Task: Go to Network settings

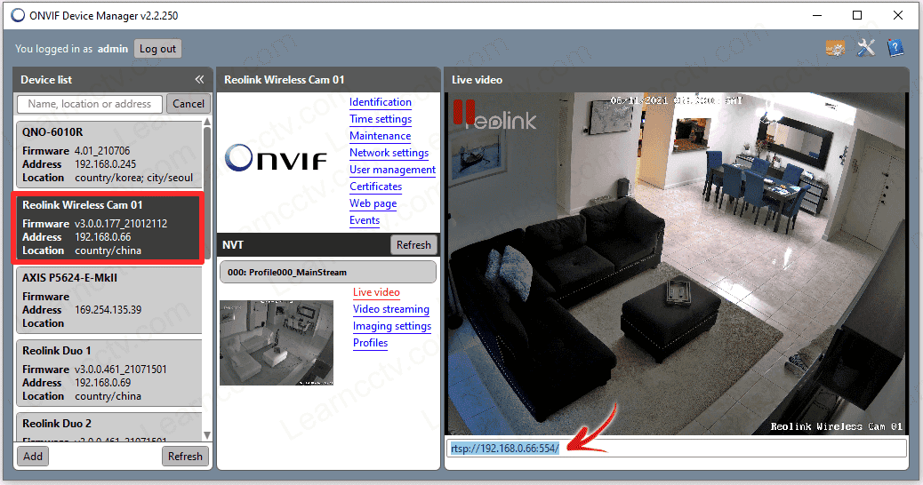Action: click(x=389, y=153)
